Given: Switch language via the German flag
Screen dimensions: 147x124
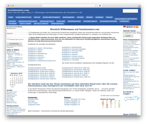Looking at the screenshot, I should (x=124, y=27).
